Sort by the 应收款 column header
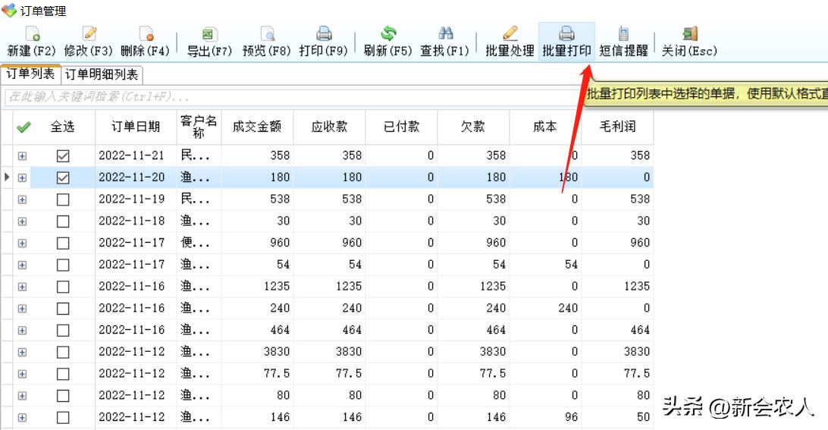This screenshot has height=430, width=828. point(330,127)
